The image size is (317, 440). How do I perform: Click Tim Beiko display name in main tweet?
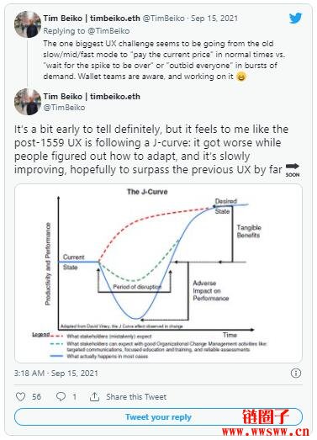(92, 96)
